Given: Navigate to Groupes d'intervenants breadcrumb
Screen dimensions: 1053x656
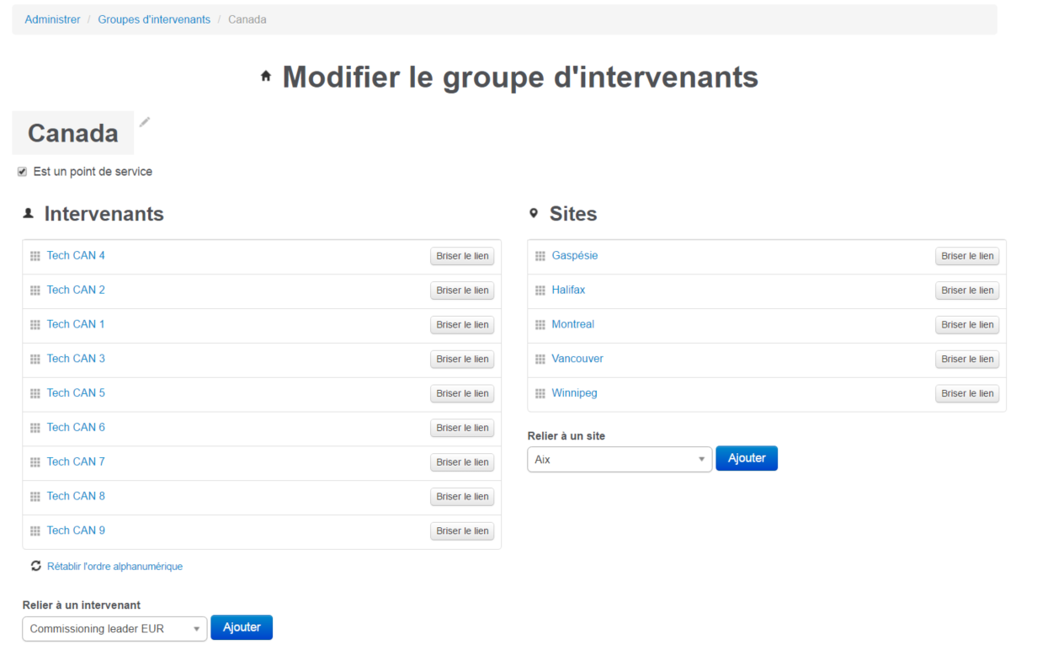Looking at the screenshot, I should point(154,19).
